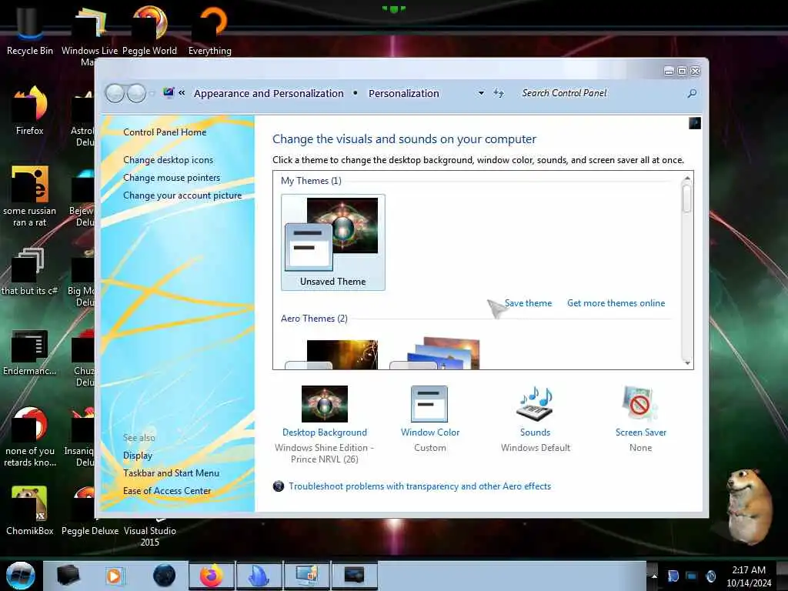Screen dimensions: 788x591
Task: Click in the Search Control Panel field
Action: tap(600, 93)
